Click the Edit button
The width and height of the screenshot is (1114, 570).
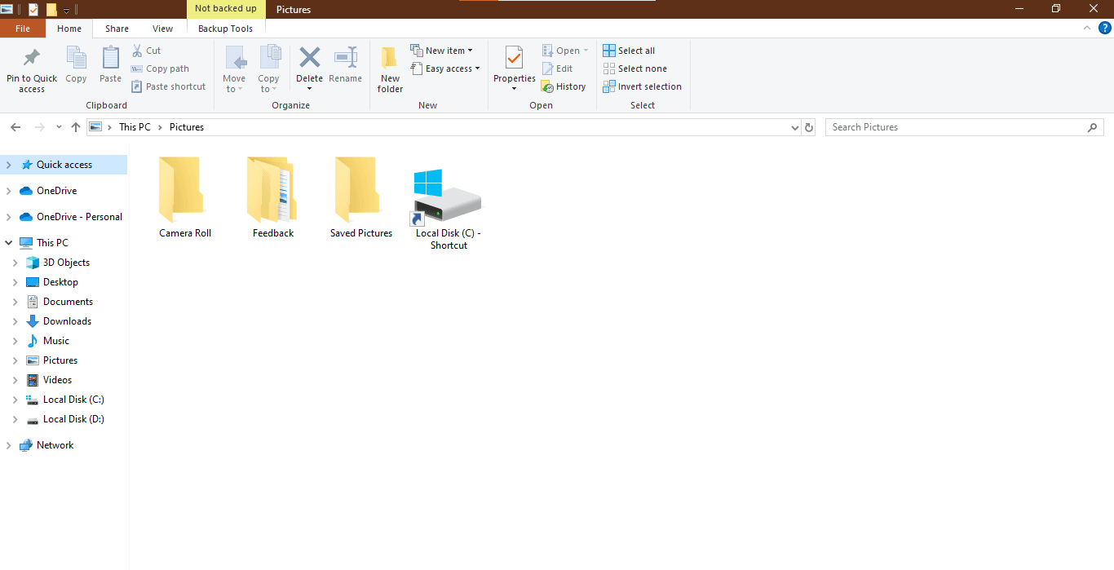(558, 68)
